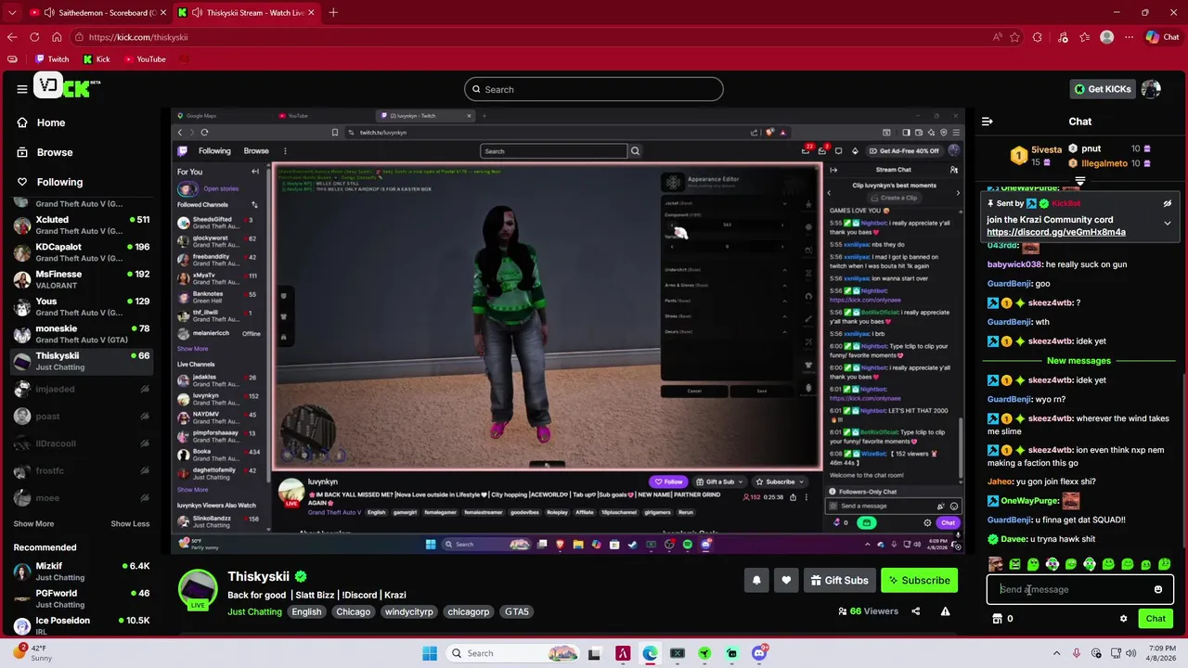Reload the page
Viewport: 1188px width, 668px height.
coord(34,37)
